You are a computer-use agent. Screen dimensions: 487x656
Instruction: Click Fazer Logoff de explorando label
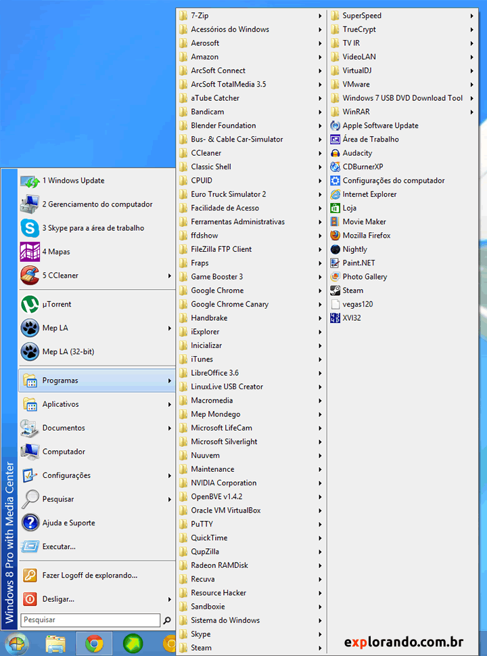[90, 575]
